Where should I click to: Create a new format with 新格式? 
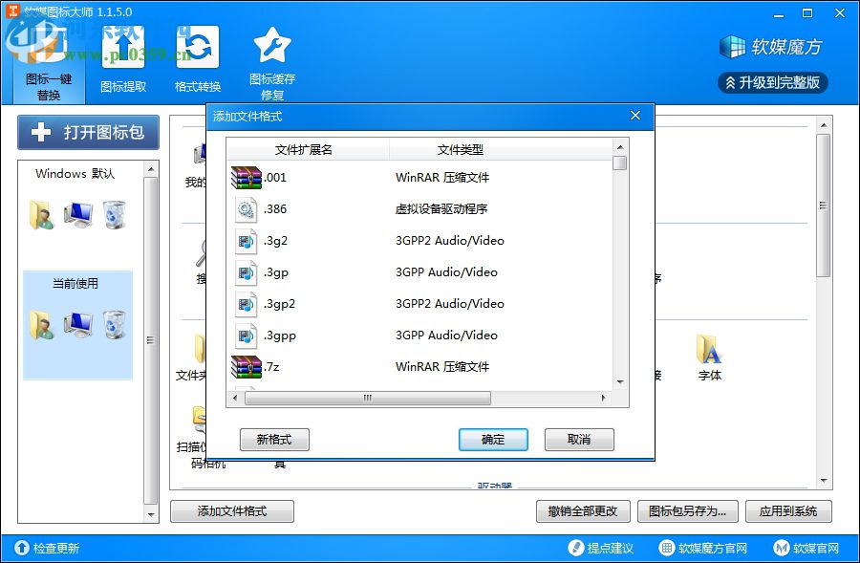pyautogui.click(x=274, y=439)
